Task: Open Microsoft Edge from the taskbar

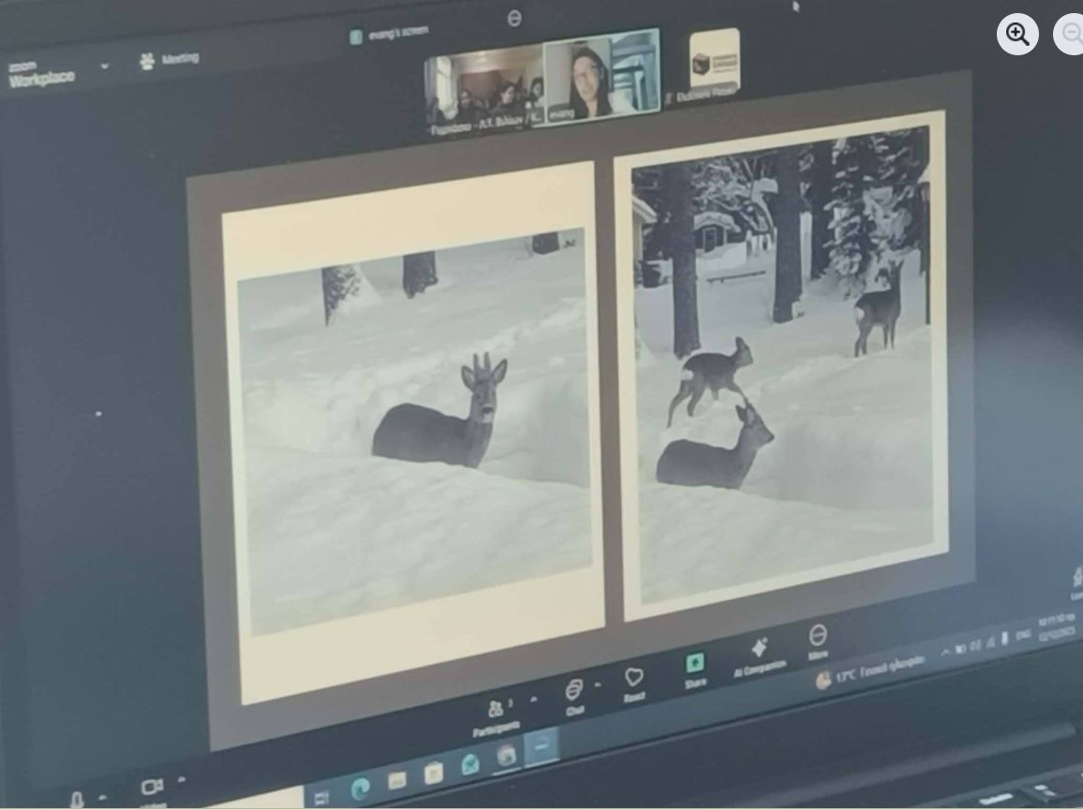Action: coord(360,789)
